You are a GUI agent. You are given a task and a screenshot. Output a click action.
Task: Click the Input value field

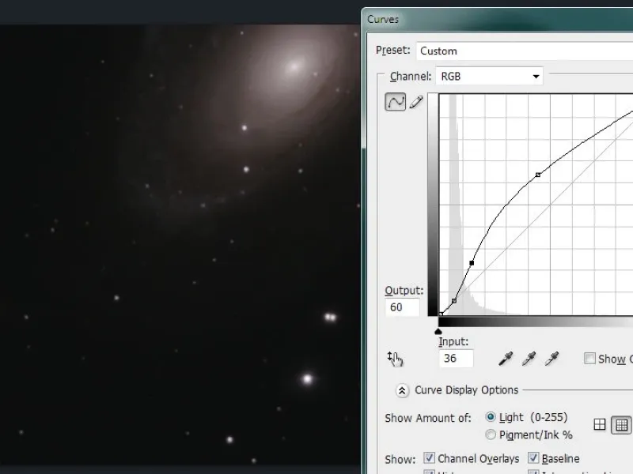456,358
